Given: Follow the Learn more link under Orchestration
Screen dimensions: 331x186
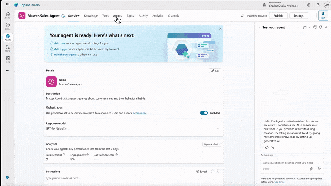Looking at the screenshot, I should click(140, 113).
